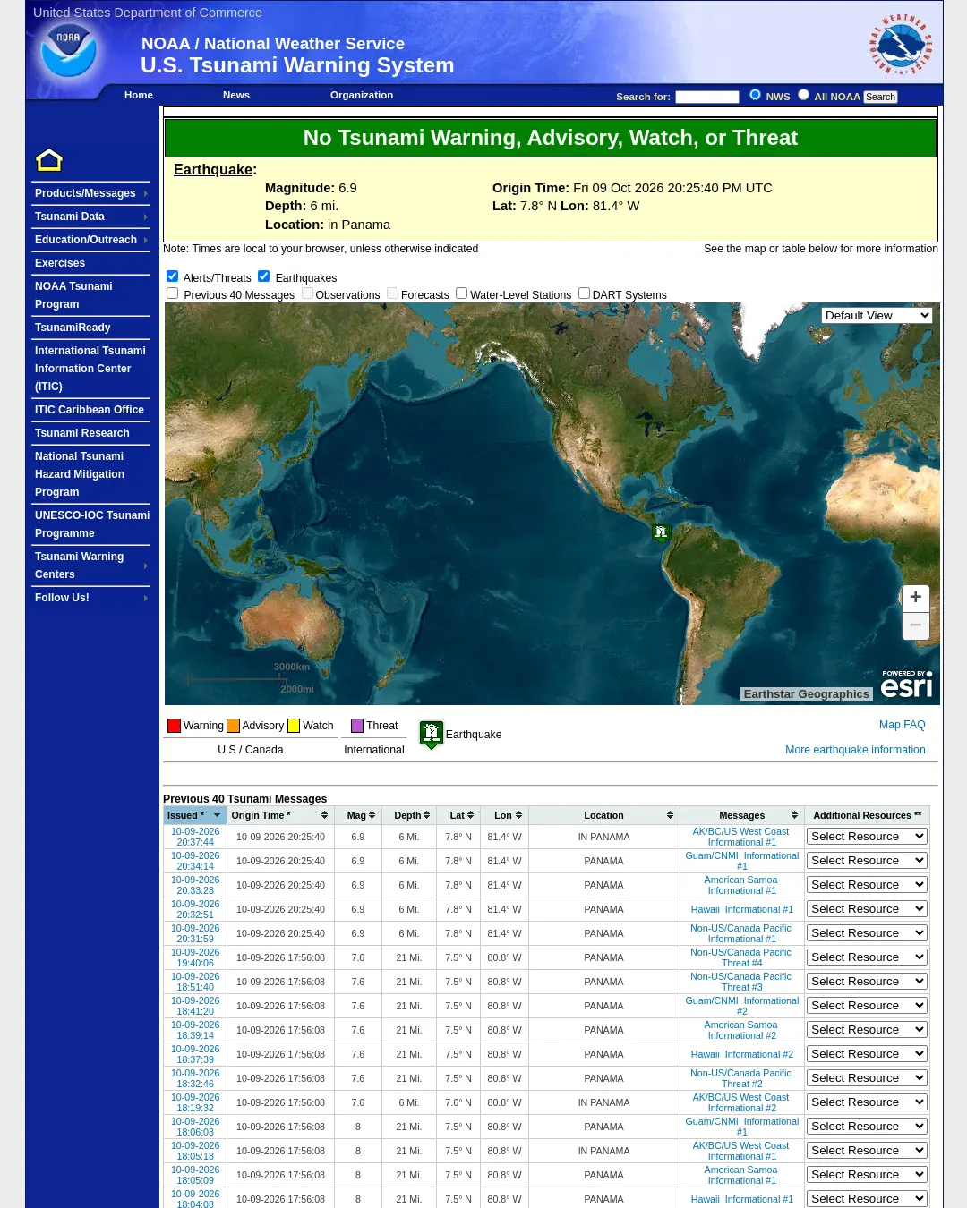
Task: Sort table by Mag column arrows
Action: click(x=372, y=815)
